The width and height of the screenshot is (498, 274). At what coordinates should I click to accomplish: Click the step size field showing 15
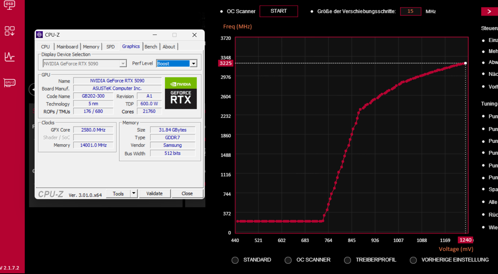pyautogui.click(x=410, y=11)
